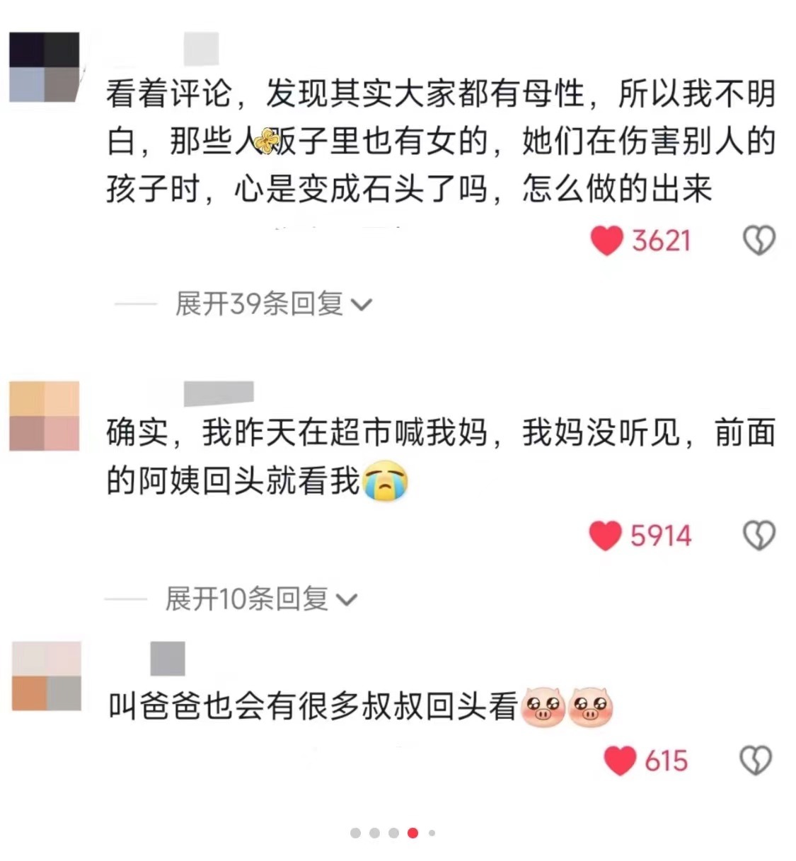Like the 叫爸爸 comment with 615 likes
The height and width of the screenshot is (861, 796).
(620, 761)
